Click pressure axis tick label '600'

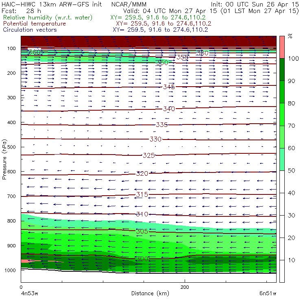tap(11, 172)
